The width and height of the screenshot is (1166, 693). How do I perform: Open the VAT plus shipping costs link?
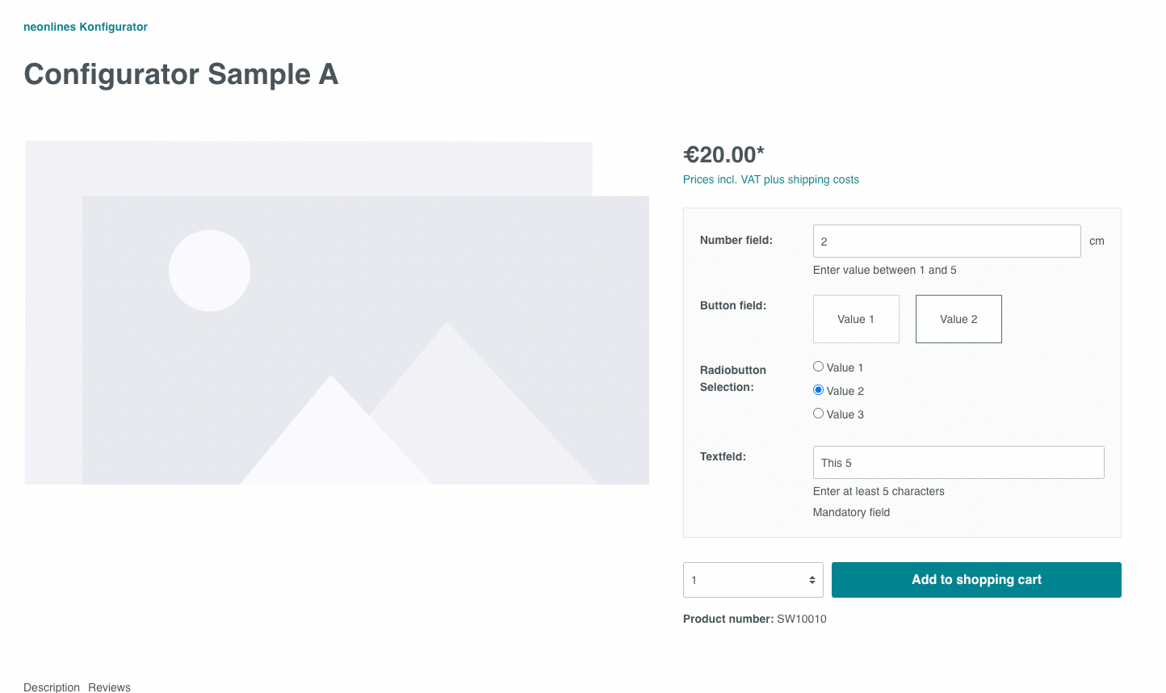[771, 179]
